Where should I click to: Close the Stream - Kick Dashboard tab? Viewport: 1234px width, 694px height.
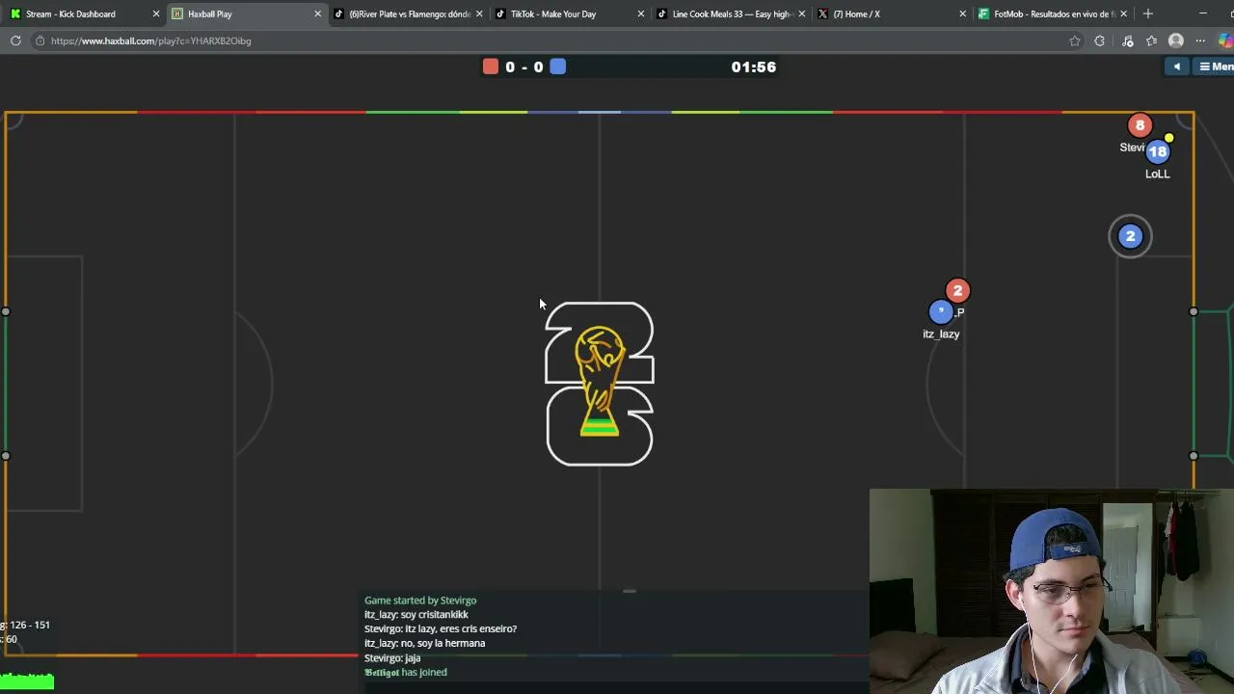pyautogui.click(x=156, y=13)
